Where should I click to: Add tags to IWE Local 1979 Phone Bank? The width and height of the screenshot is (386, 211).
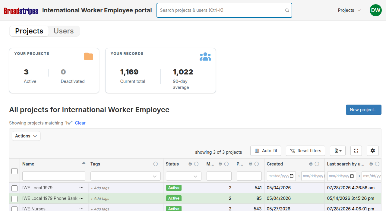coord(100,199)
